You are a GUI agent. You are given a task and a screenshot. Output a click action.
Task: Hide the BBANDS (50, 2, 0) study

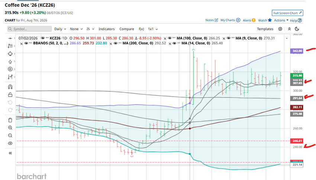[x=26, y=43]
